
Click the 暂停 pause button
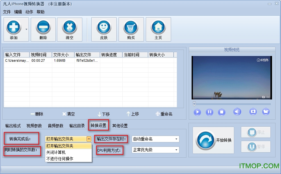pos(256,146)
